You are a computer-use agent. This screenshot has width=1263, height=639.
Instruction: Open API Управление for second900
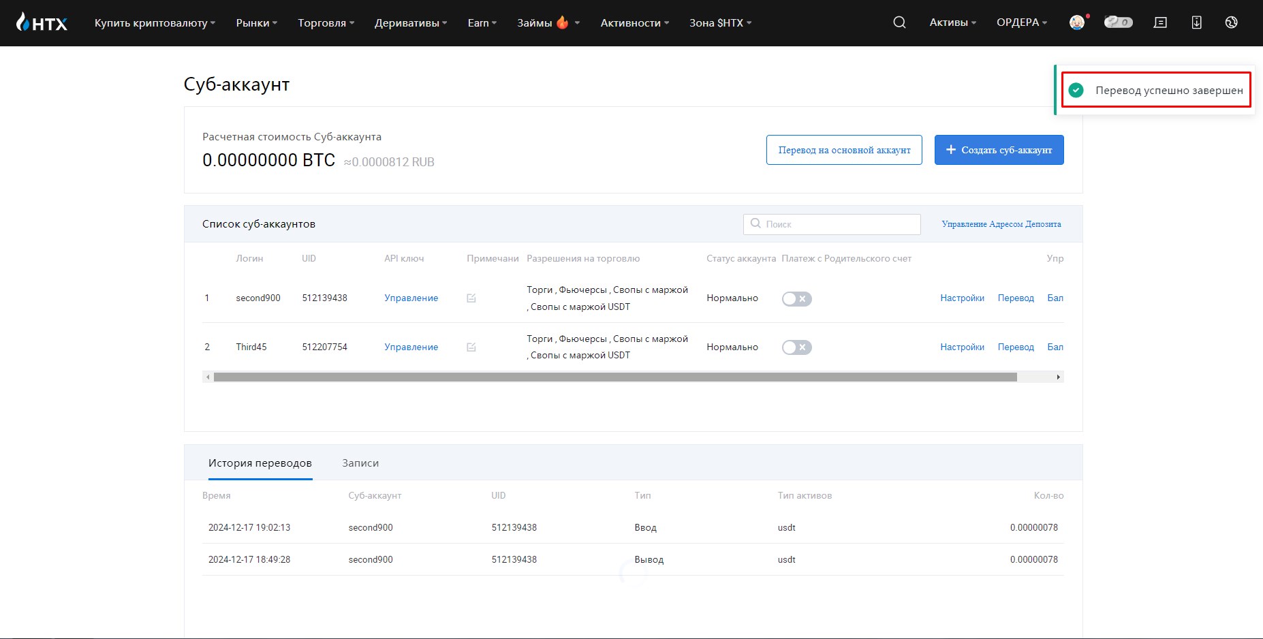click(411, 298)
